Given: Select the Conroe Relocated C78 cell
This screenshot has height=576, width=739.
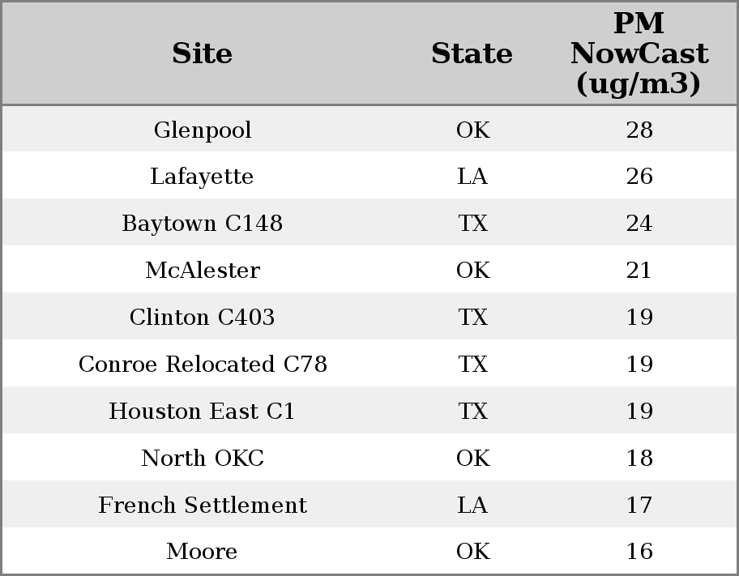Looking at the screenshot, I should [203, 365].
